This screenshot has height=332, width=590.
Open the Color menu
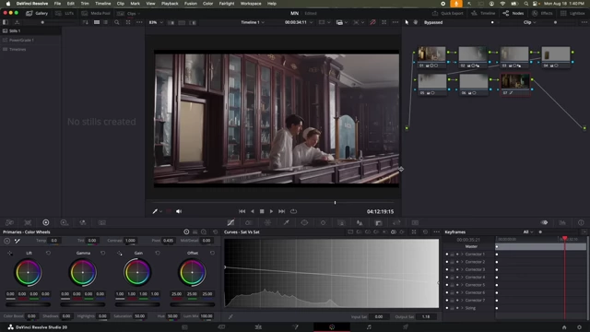pyautogui.click(x=207, y=4)
